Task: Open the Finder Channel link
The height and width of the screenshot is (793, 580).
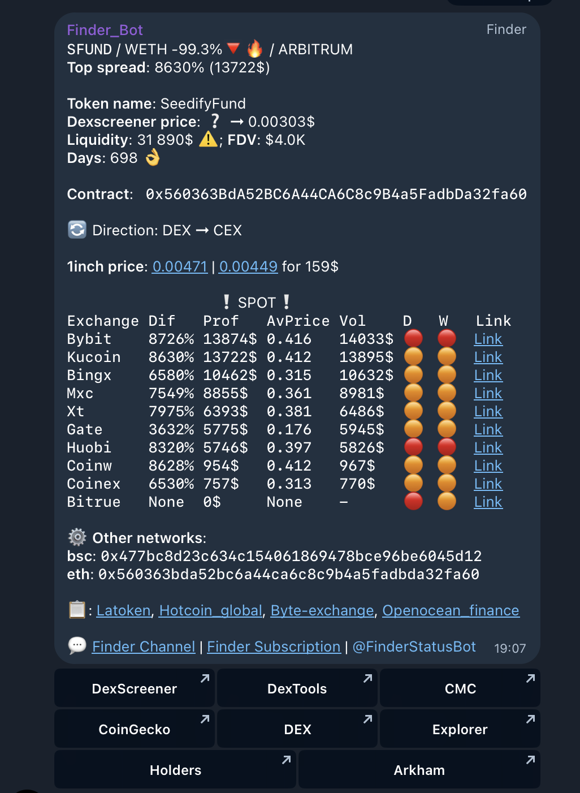Action: tap(144, 647)
